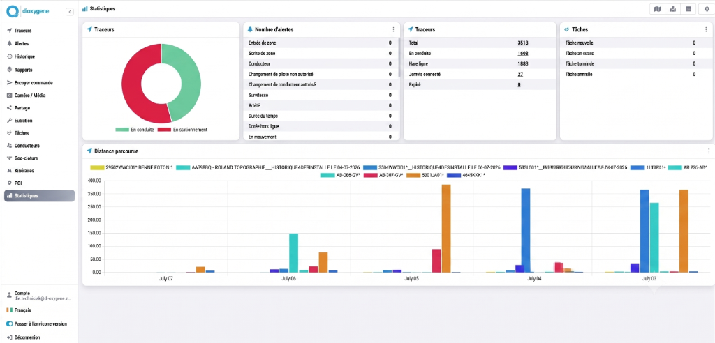The image size is (715, 343).
Task: Open Partage menu entry
Action: click(39, 108)
